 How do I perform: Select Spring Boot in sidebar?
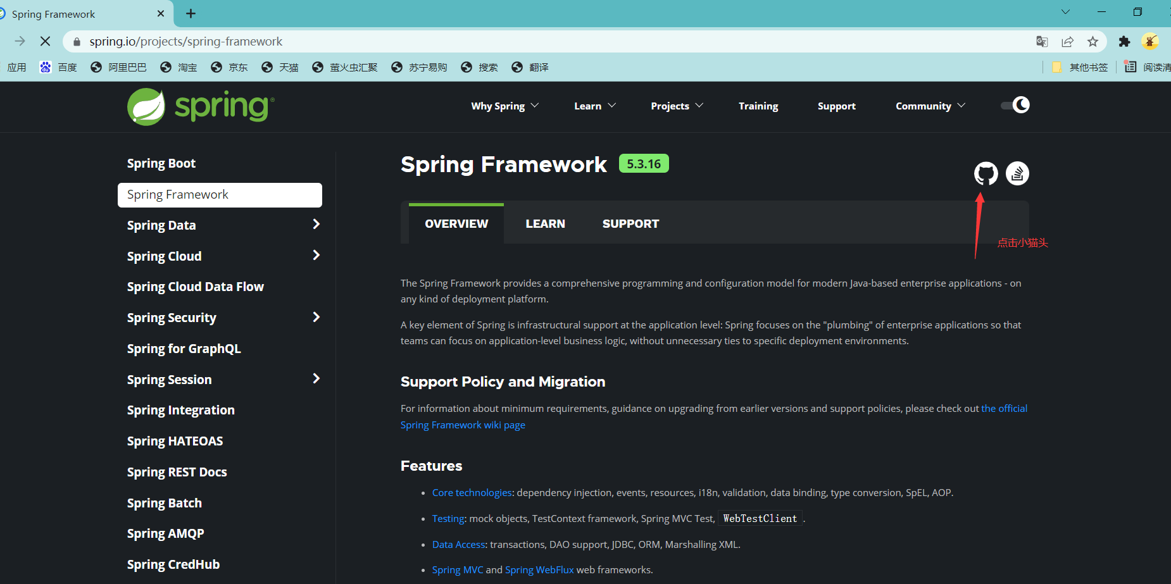(x=161, y=163)
